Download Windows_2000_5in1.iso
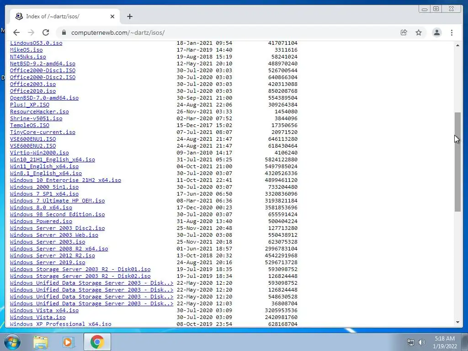 pyautogui.click(x=44, y=187)
